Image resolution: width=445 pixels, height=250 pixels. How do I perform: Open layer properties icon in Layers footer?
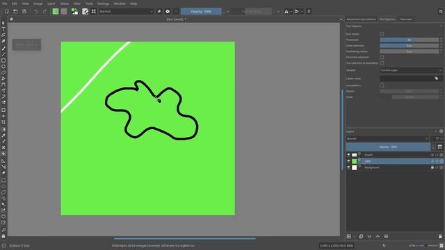(x=386, y=236)
